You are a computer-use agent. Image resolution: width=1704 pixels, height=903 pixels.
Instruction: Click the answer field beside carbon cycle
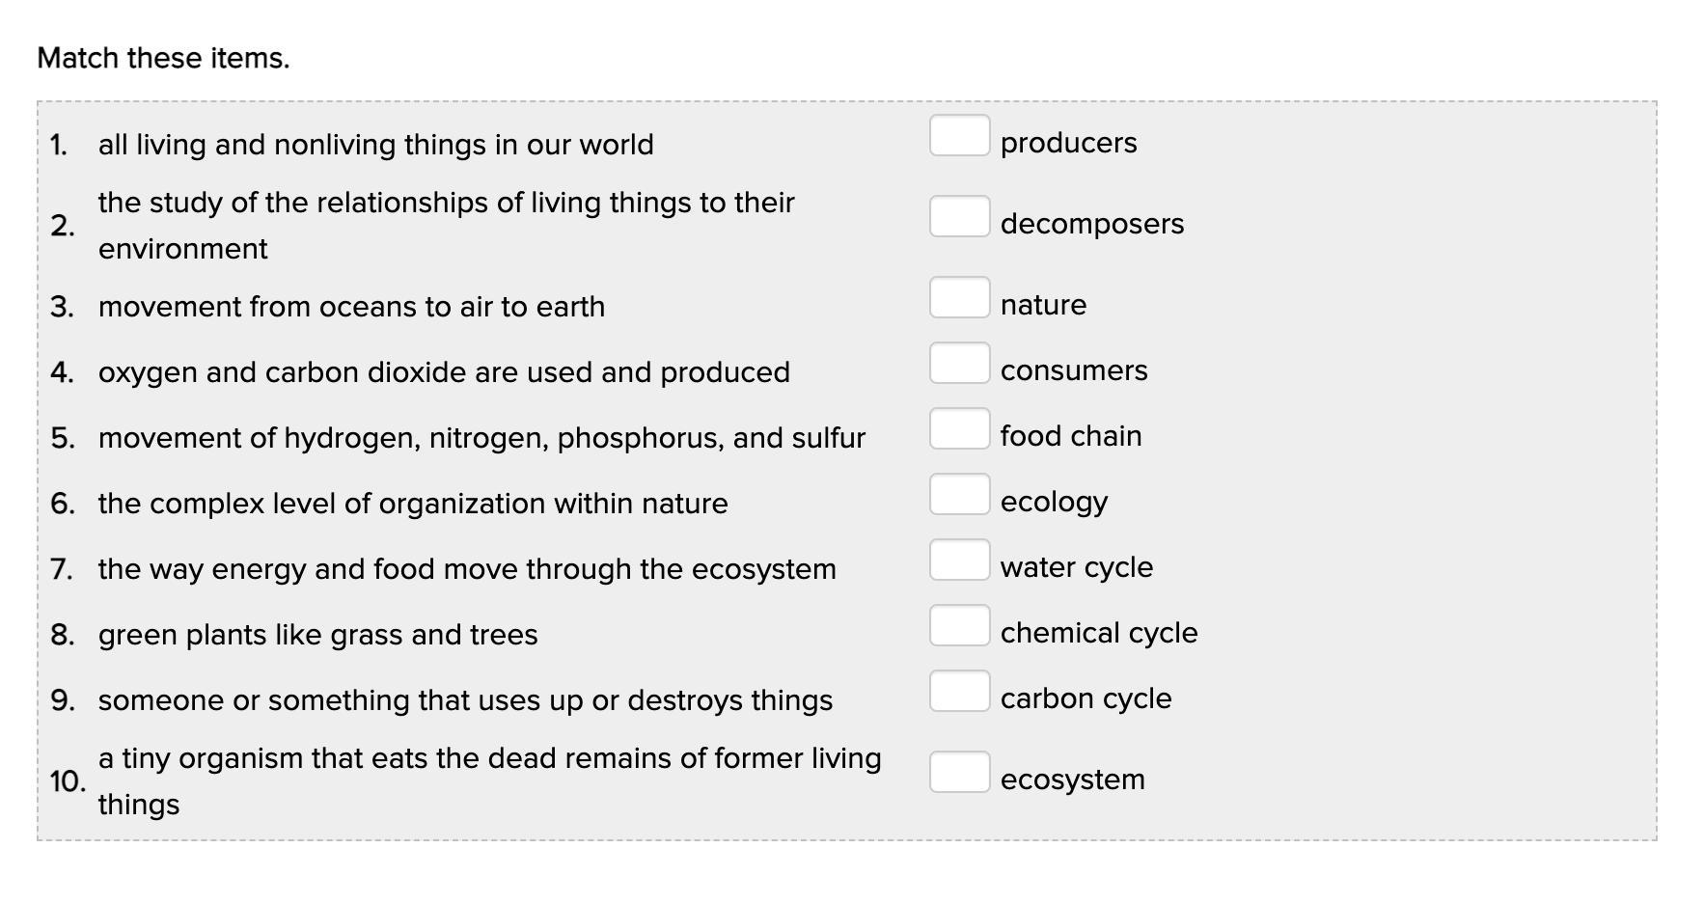point(959,691)
